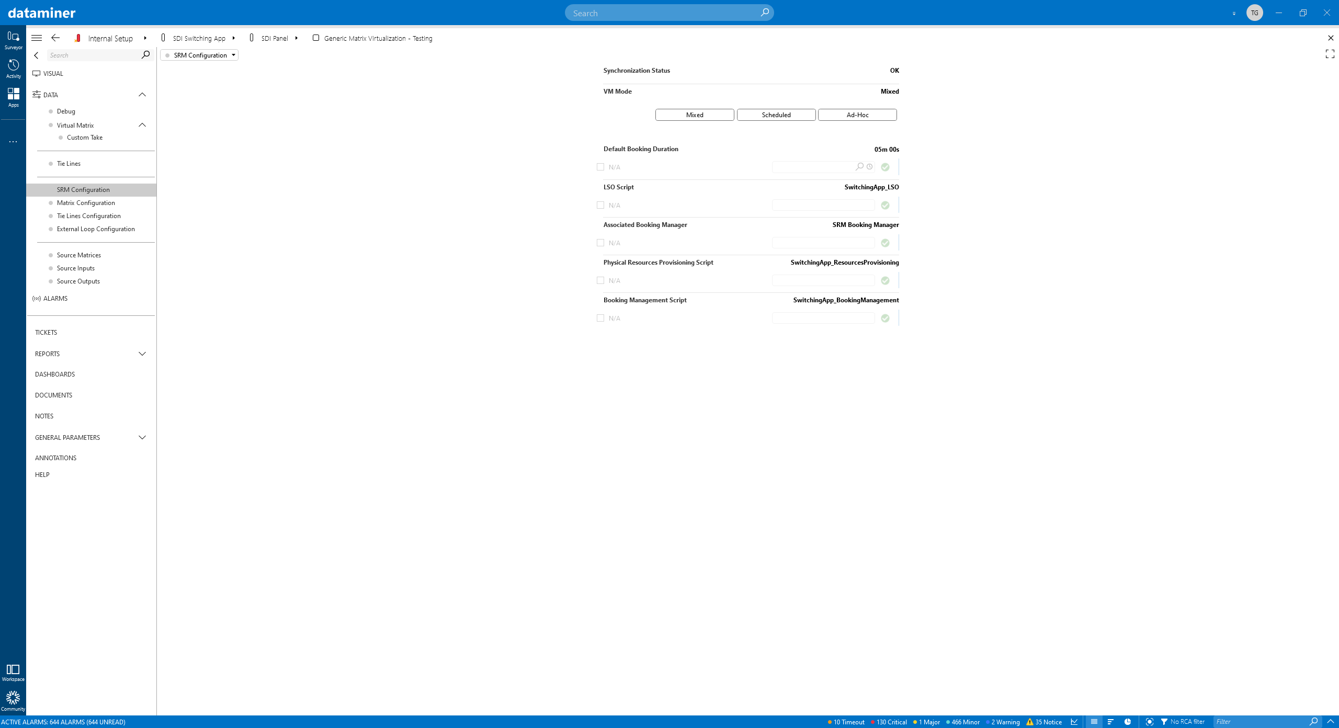Image resolution: width=1339 pixels, height=728 pixels.
Task: Select Tie Lines Configuration in the tree
Action: pyautogui.click(x=89, y=216)
